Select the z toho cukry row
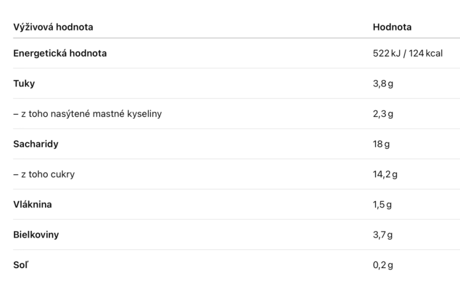460x297 pixels. (237, 174)
